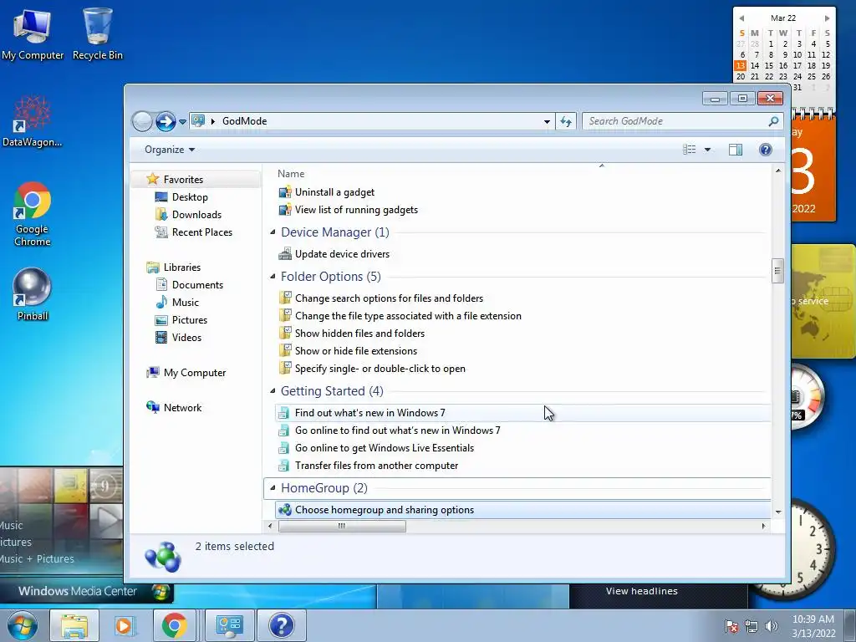Screen dimensions: 856x642
Task: Click the vertical scrollbar down arrow
Action: click(778, 512)
